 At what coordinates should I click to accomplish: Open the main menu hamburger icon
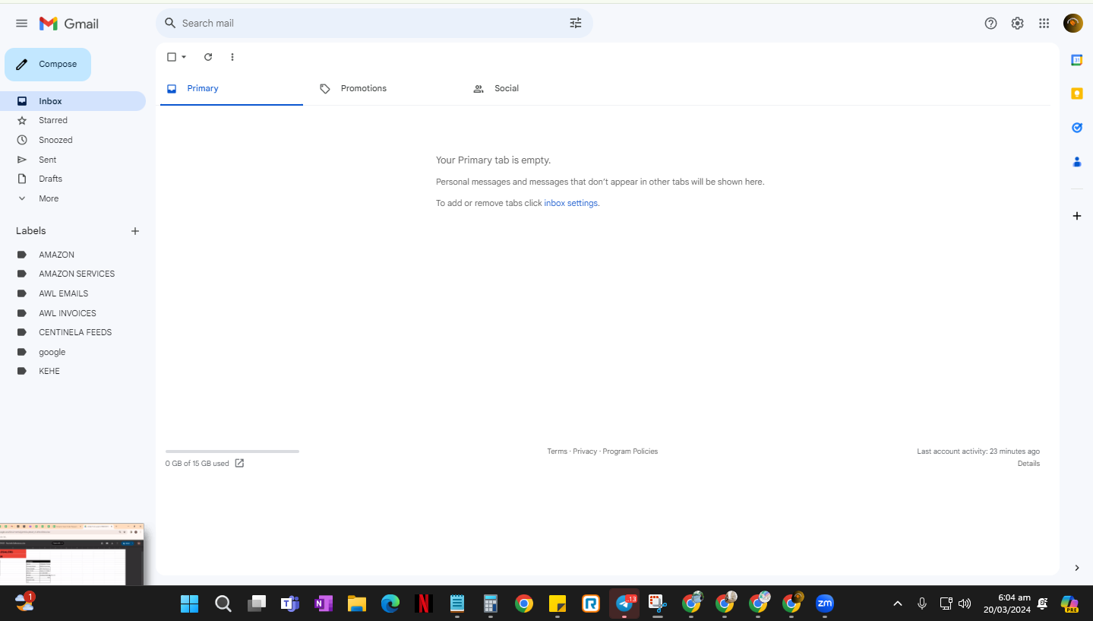tap(21, 24)
